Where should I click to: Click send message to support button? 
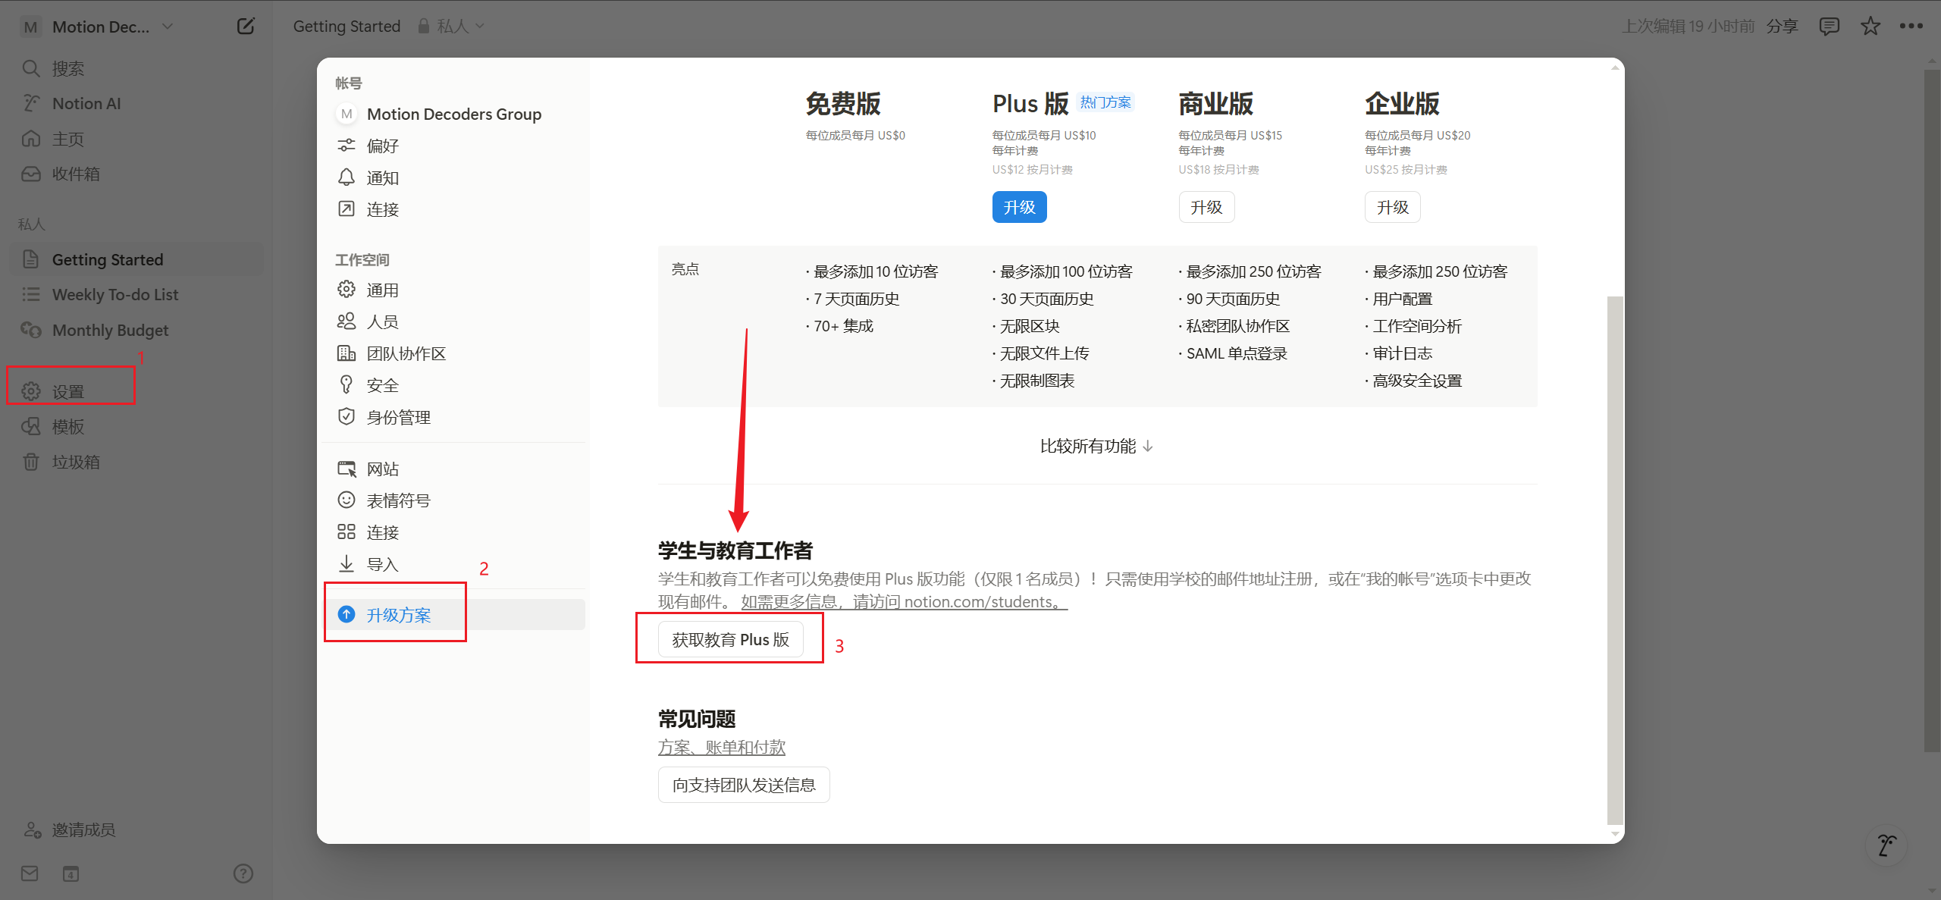744,785
